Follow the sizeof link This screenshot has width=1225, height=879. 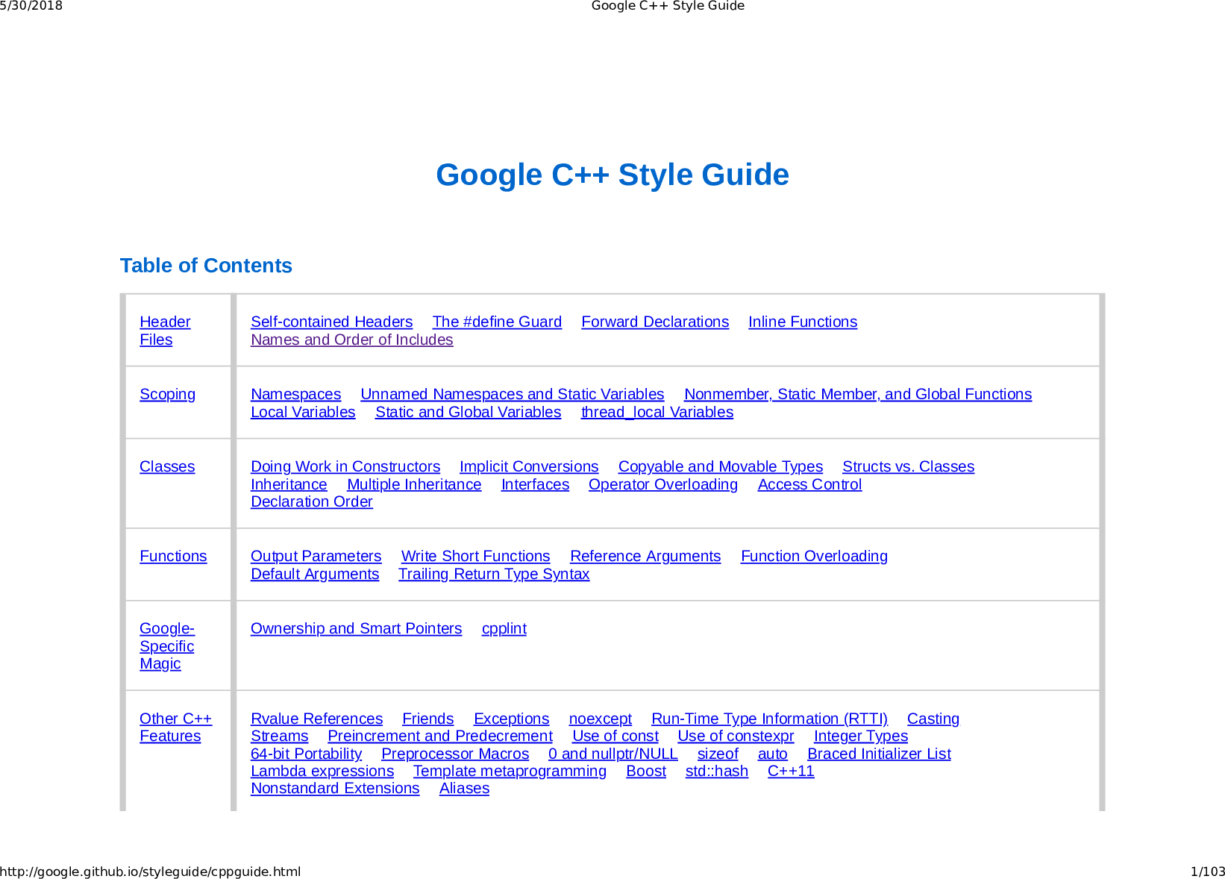click(x=718, y=754)
